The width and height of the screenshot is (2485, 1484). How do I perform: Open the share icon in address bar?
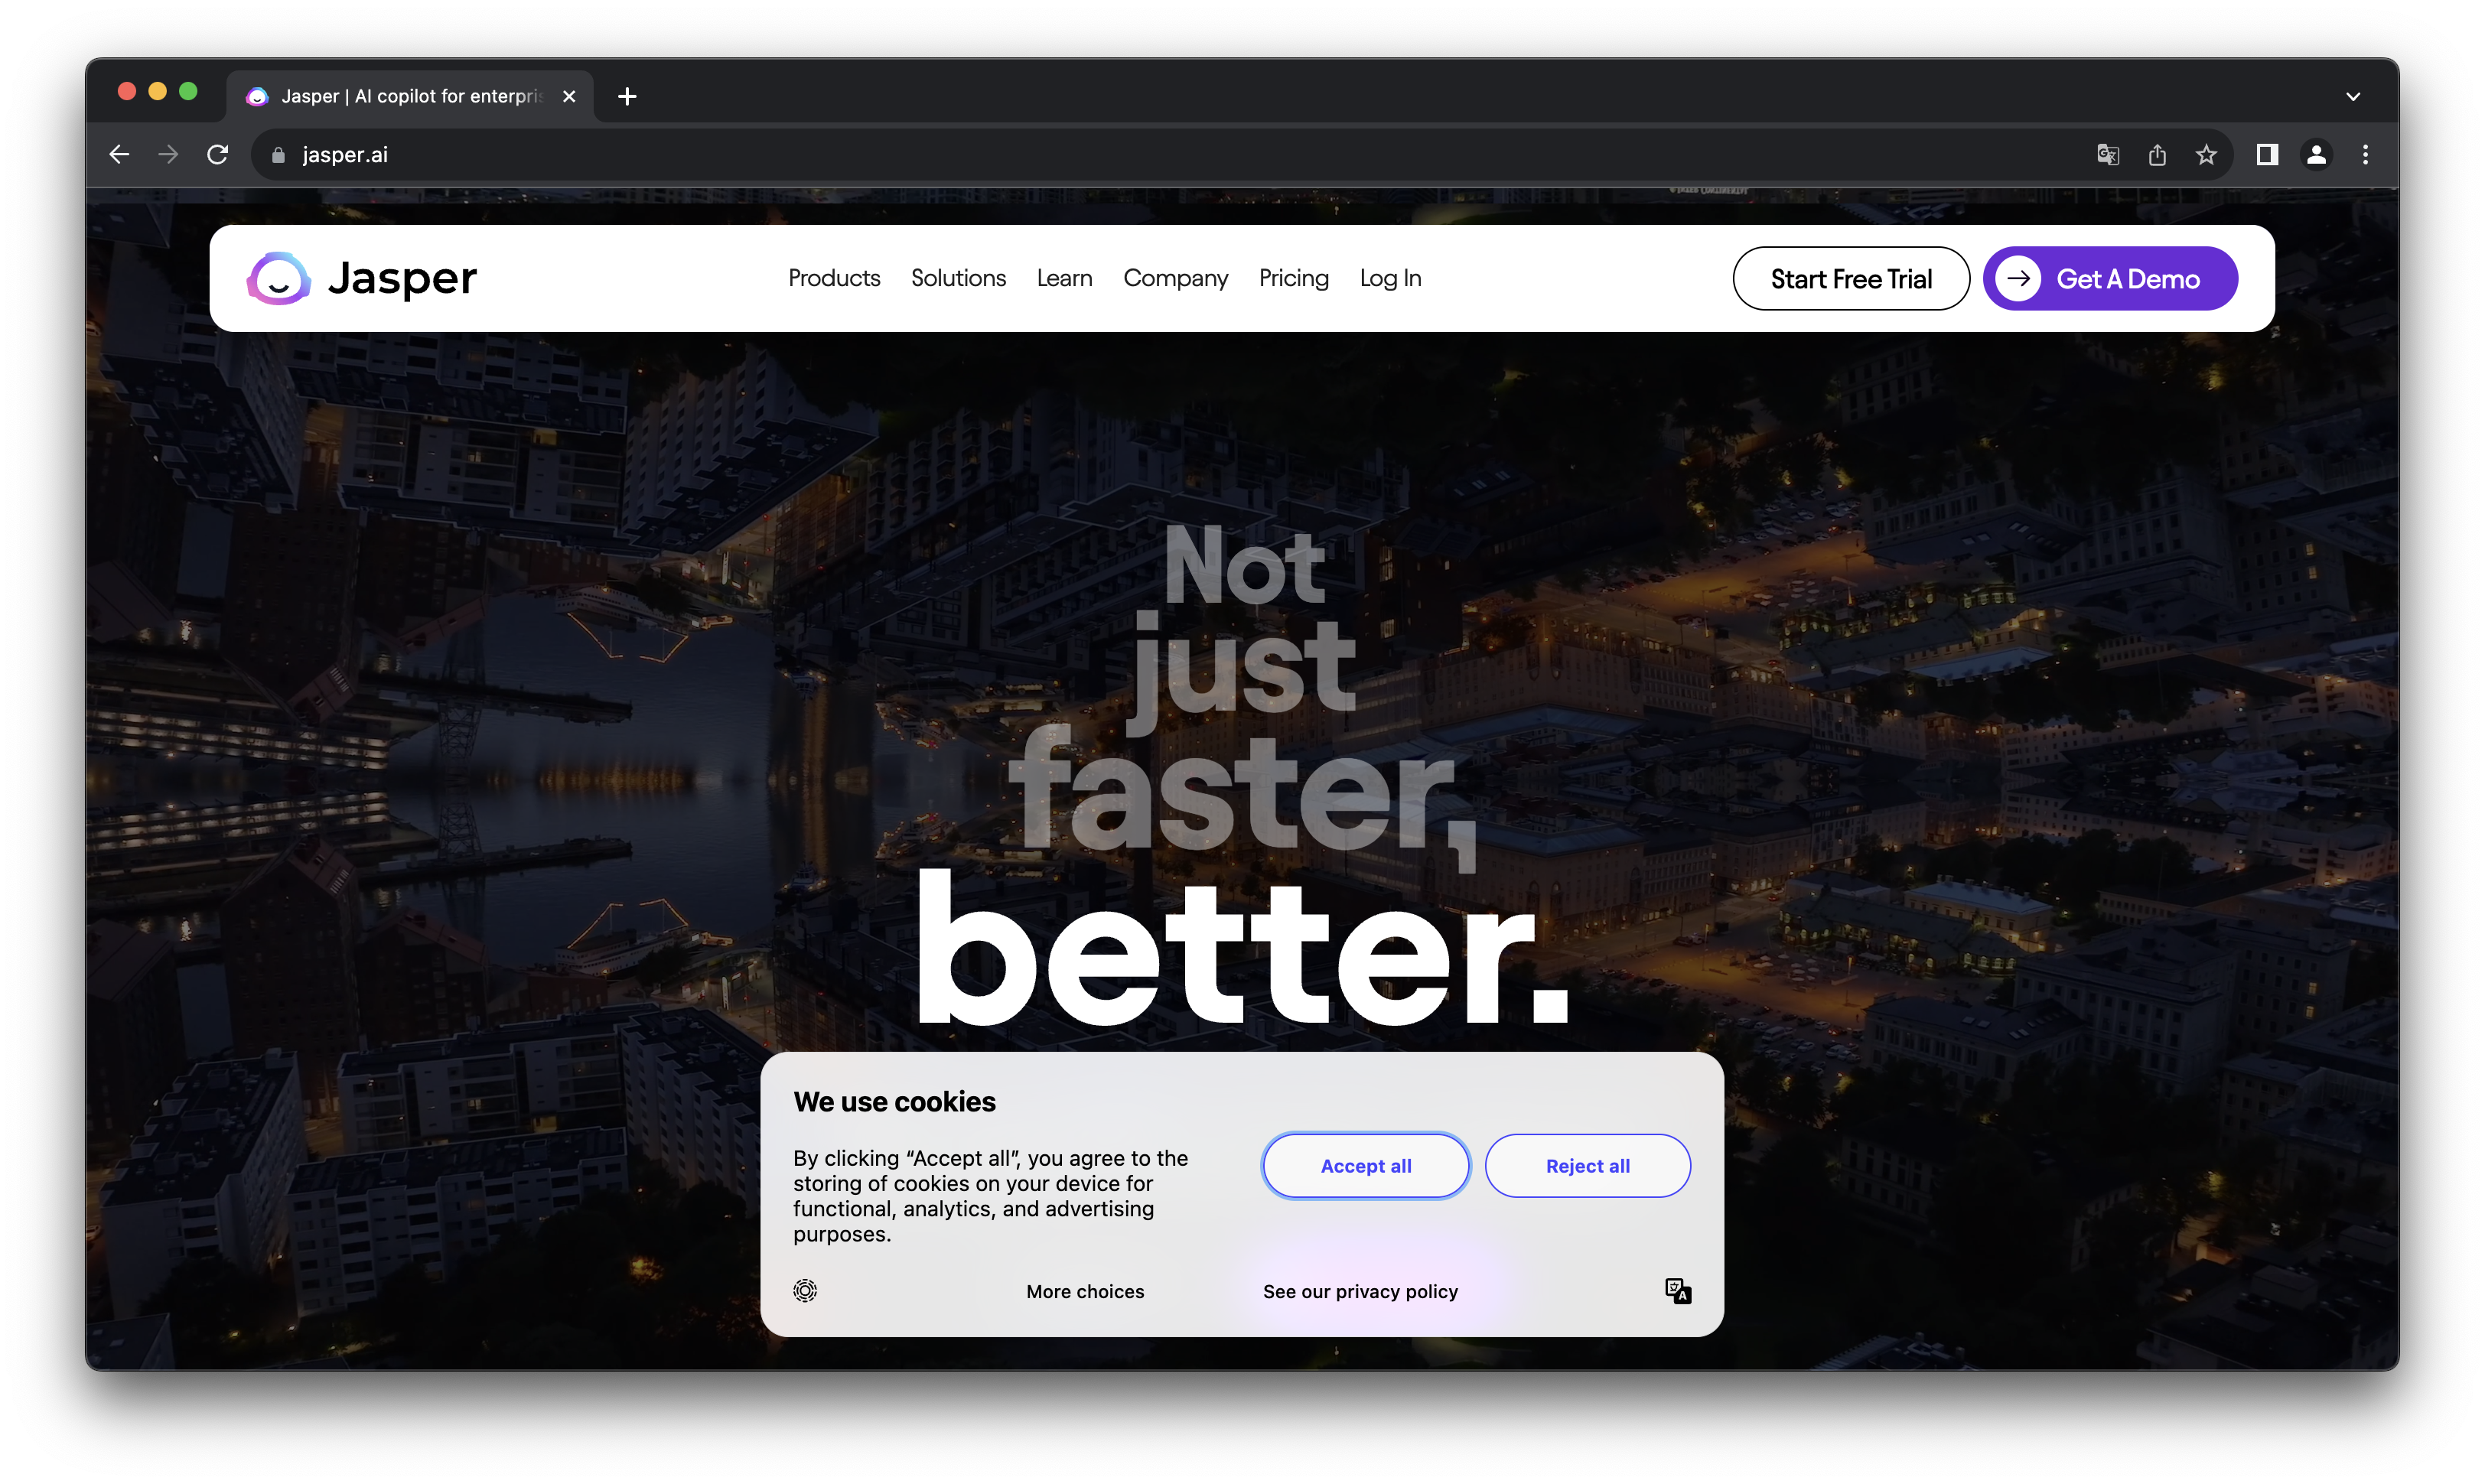[x=2157, y=155]
